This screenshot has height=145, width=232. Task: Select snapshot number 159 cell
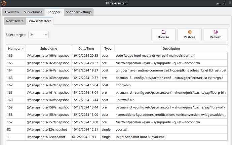coord(16,107)
